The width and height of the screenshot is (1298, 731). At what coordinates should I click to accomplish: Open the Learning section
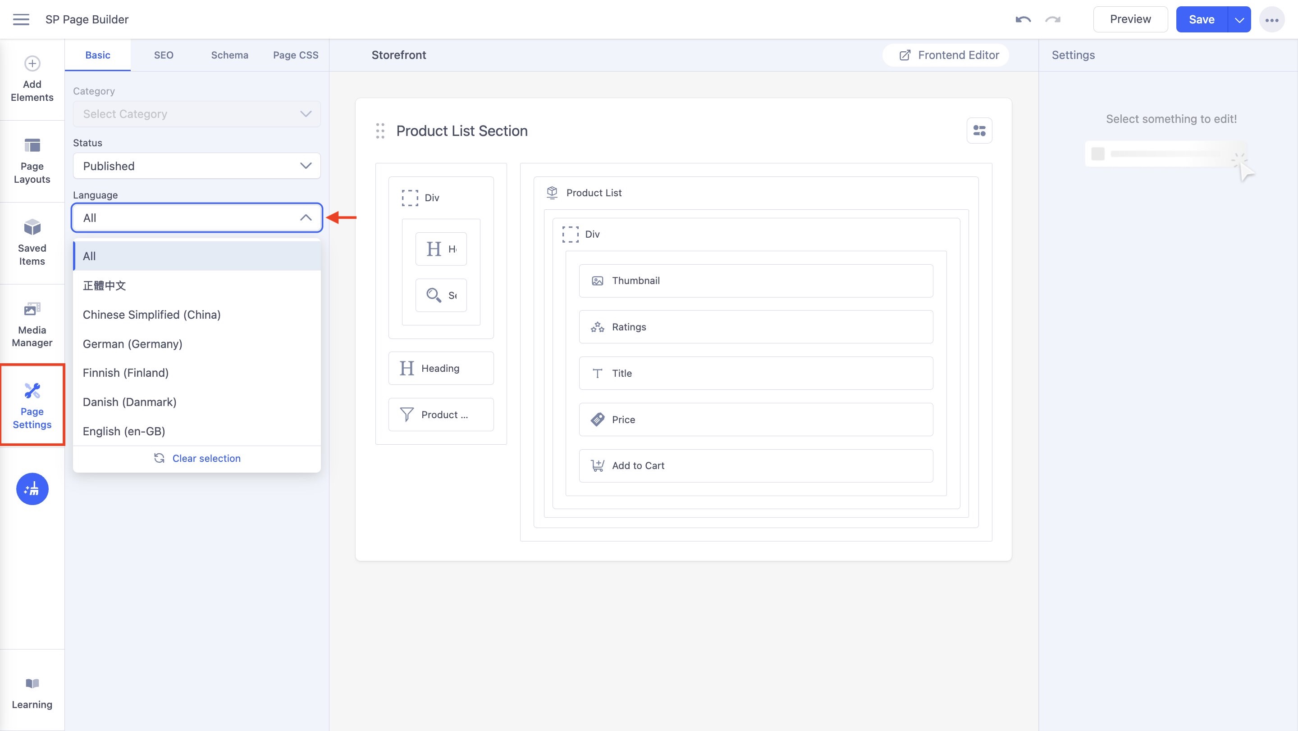[32, 693]
